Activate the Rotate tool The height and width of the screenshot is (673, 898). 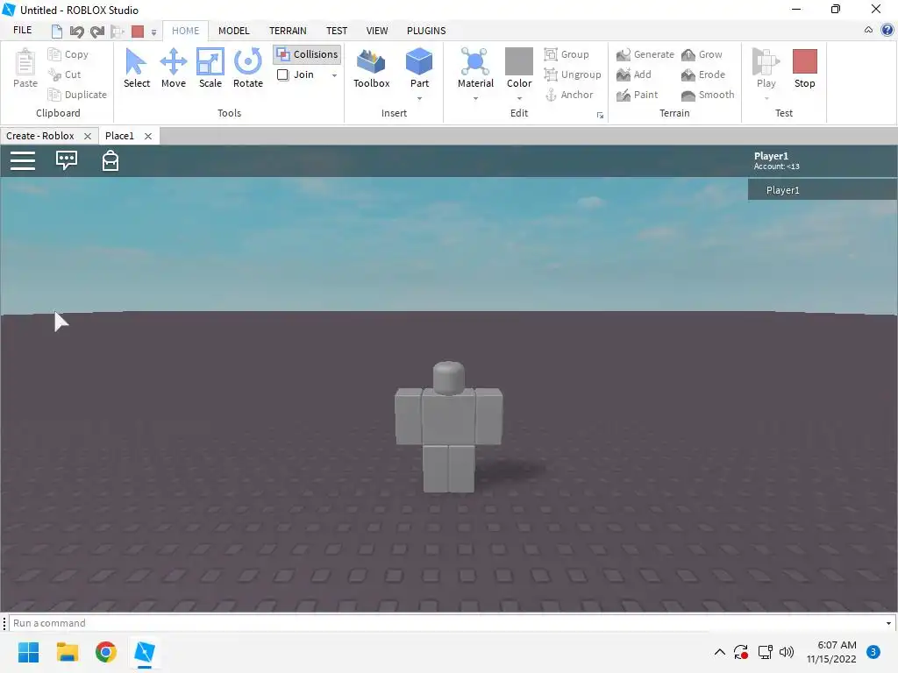coord(247,68)
